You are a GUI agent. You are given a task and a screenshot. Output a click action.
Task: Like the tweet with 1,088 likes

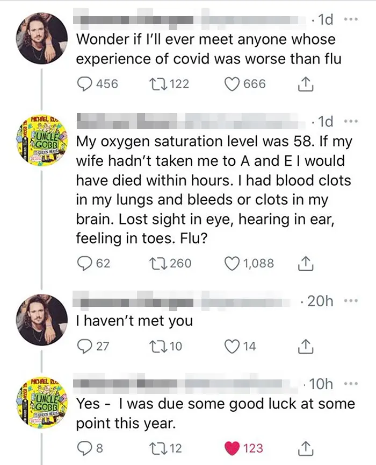point(231,263)
